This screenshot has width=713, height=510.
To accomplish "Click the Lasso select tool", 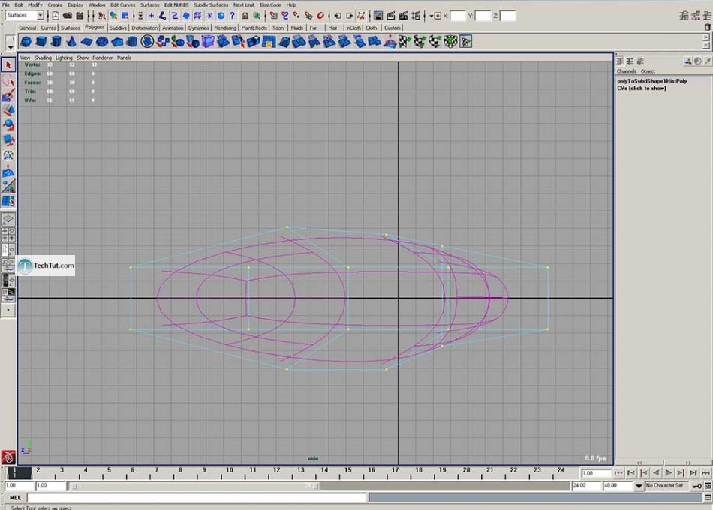I will [8, 80].
